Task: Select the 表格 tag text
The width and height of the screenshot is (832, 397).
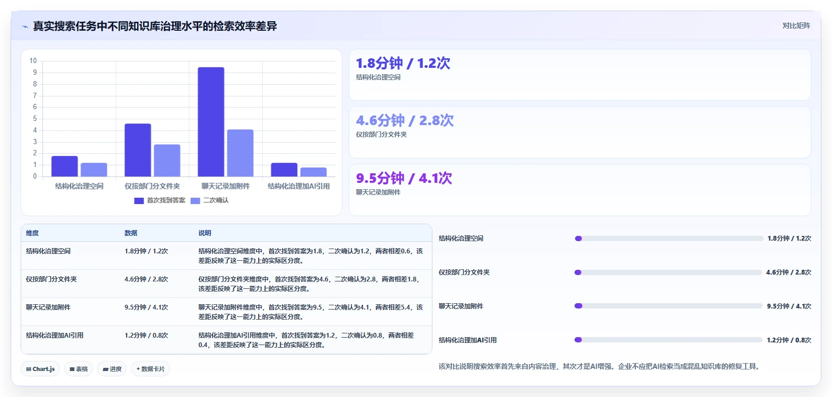Action: 82,369
